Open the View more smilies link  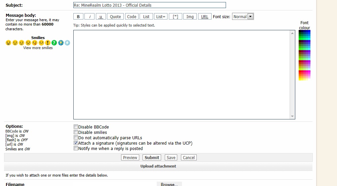(38, 48)
